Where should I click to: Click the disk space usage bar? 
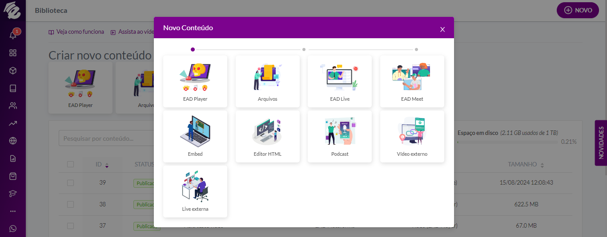[x=507, y=142]
